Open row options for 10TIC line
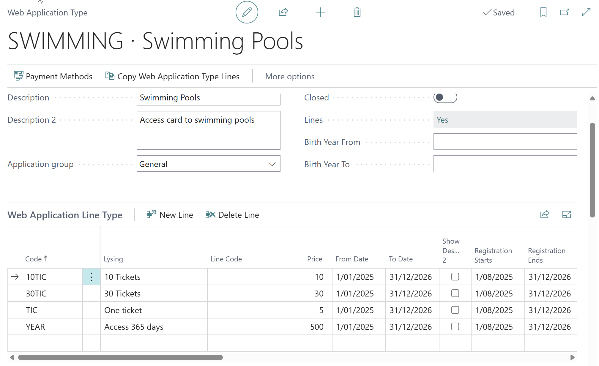Viewport: 599px width, 366px height. coord(92,277)
